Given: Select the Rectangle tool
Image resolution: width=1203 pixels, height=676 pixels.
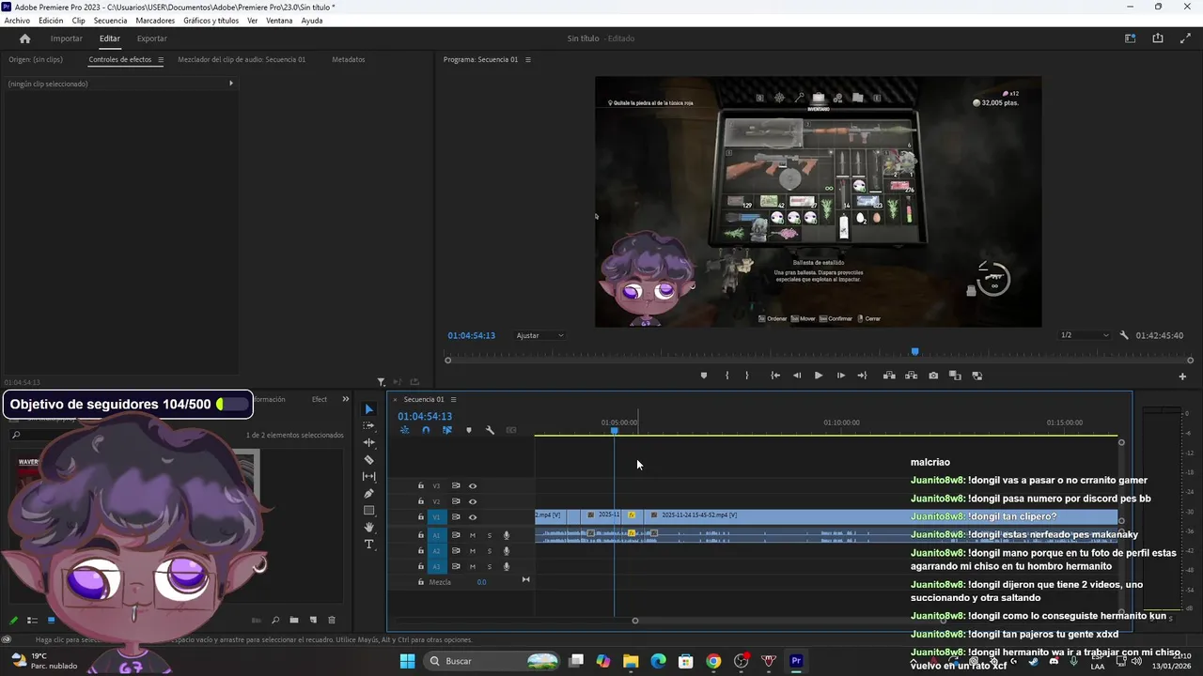Looking at the screenshot, I should pyautogui.click(x=368, y=511).
